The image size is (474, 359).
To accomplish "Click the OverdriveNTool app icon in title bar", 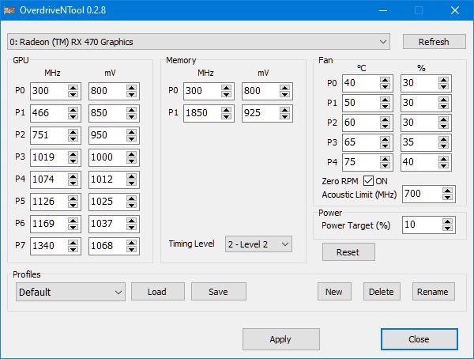I will [9, 10].
